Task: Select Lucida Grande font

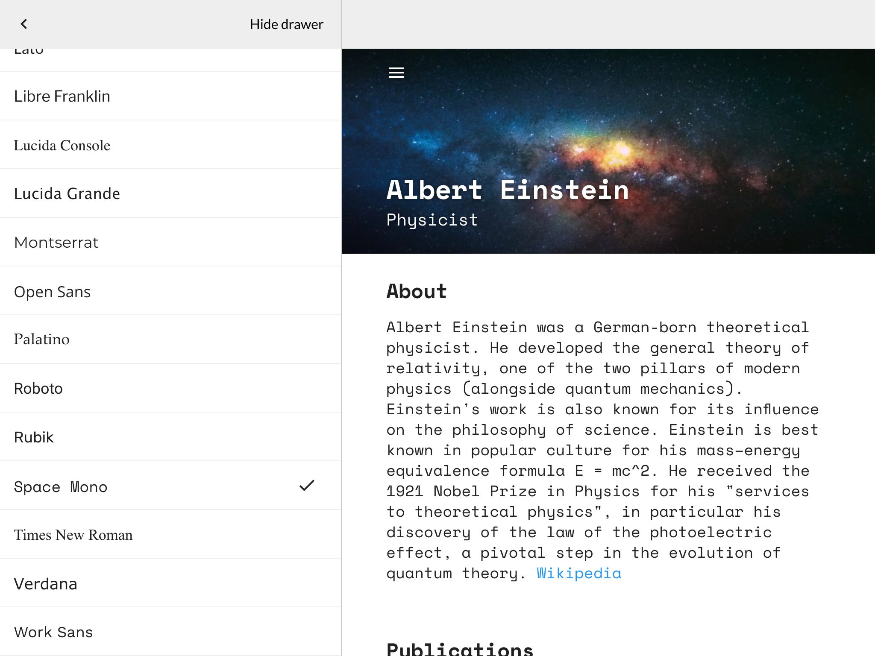Action: click(67, 194)
